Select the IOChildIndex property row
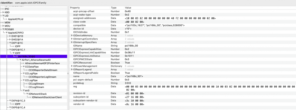 pyautogui.click(x=183, y=32)
